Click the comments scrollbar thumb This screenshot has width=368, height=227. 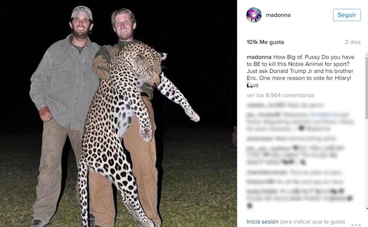tap(366, 87)
